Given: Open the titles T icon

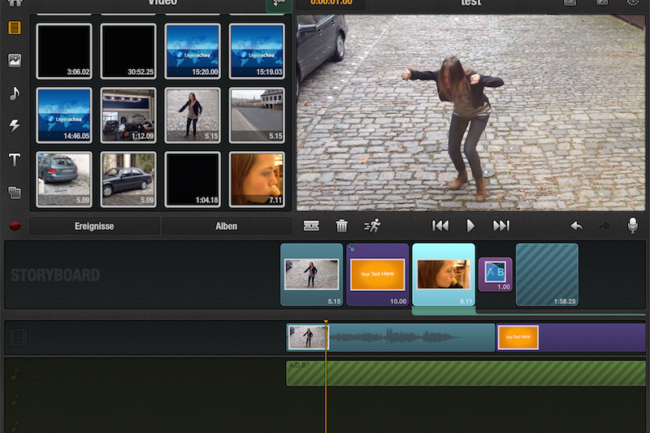Looking at the screenshot, I should [15, 160].
